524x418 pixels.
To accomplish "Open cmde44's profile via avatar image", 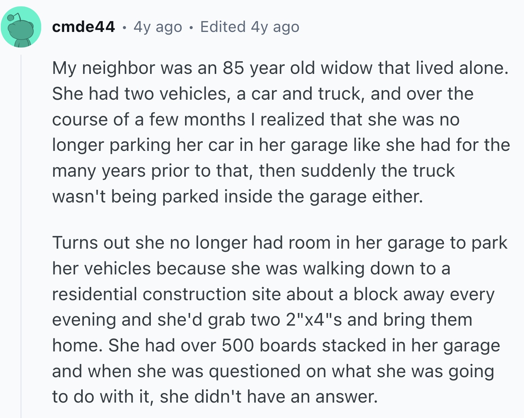I will tap(22, 27).
